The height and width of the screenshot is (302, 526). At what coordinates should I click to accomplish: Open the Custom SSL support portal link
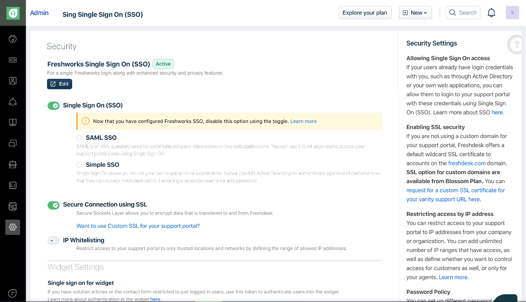pyautogui.click(x=138, y=226)
